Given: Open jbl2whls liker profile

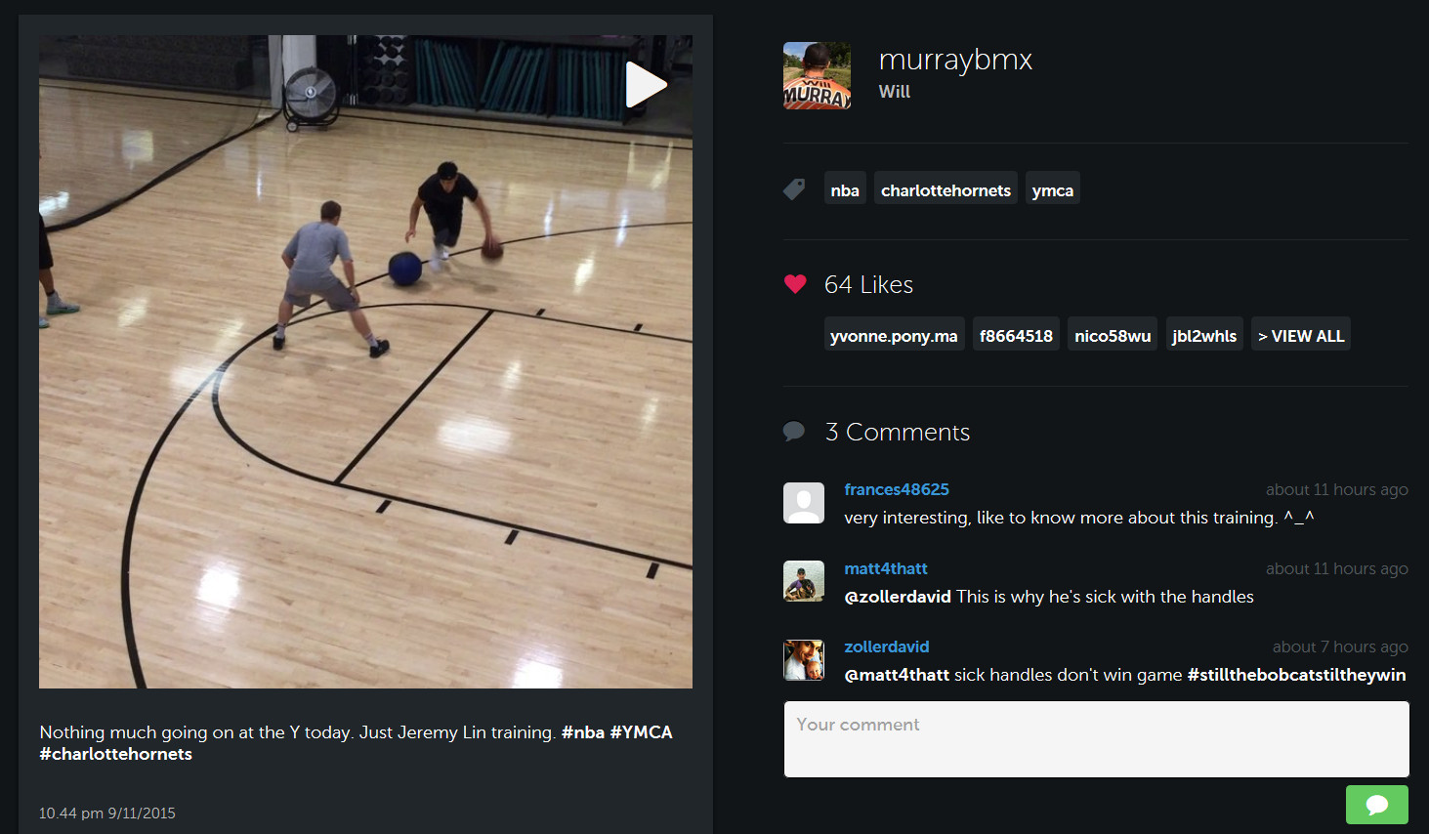Looking at the screenshot, I should 1204,336.
